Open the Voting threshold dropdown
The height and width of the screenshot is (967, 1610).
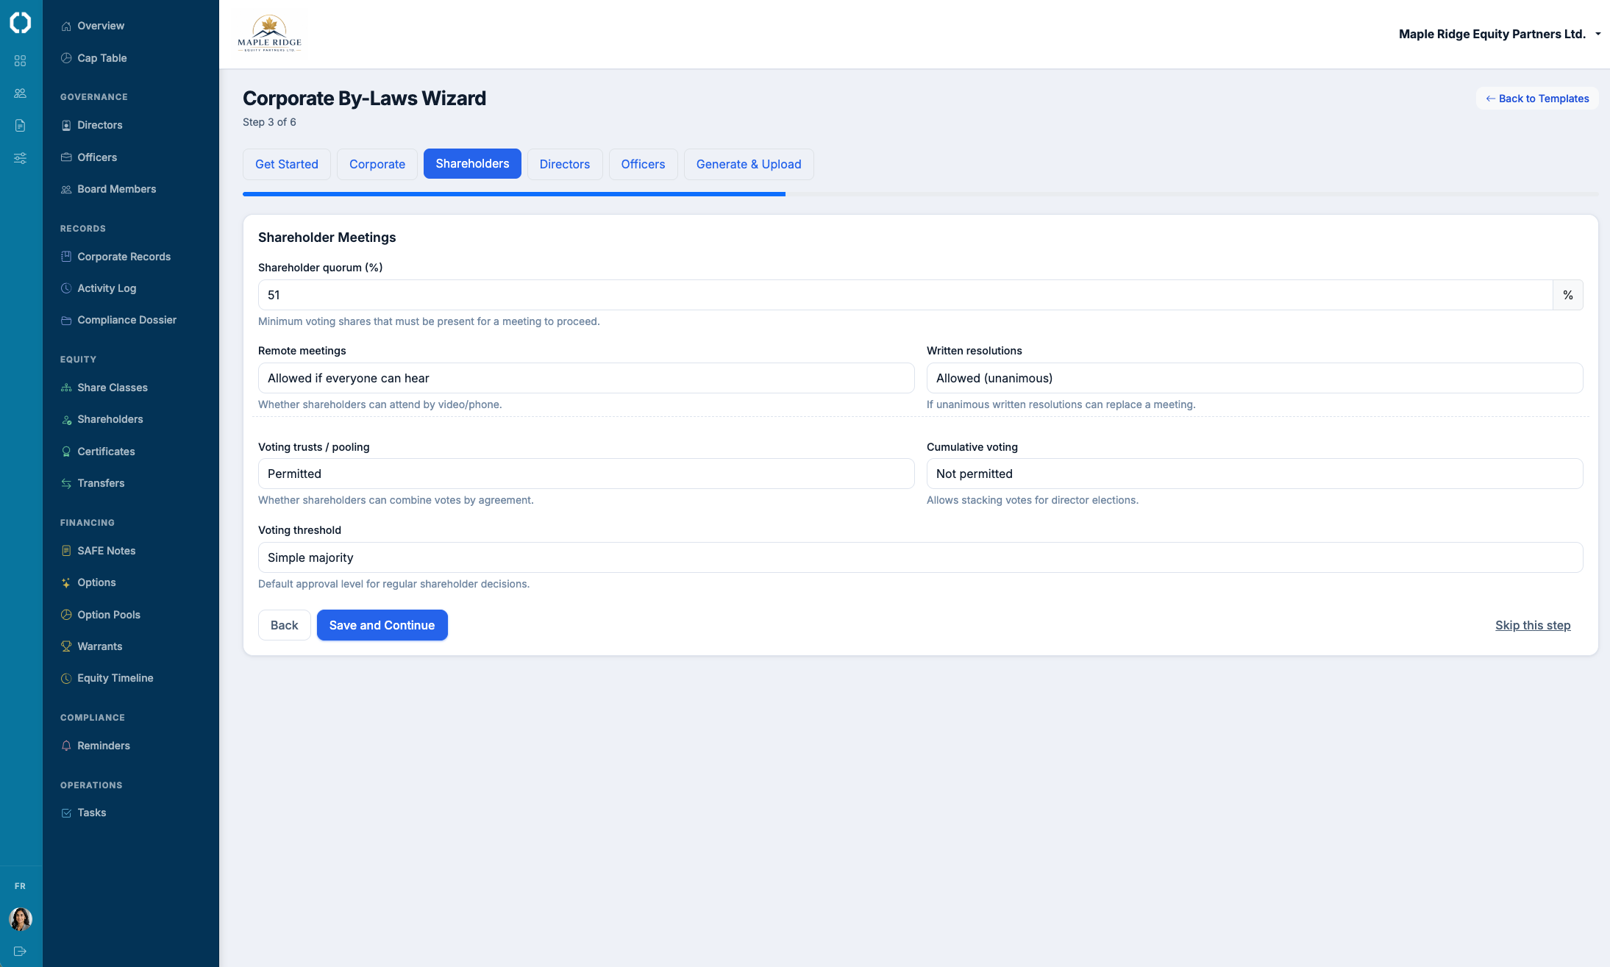tap(921, 557)
